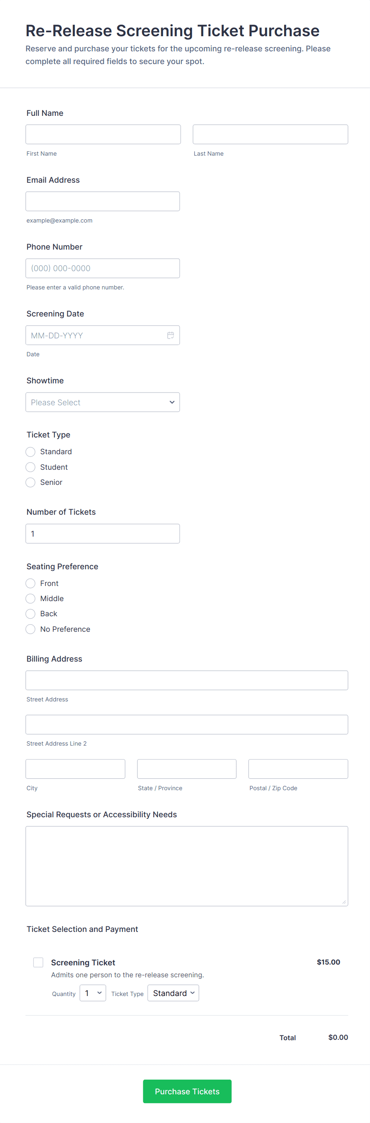Viewport: 370px width, 1123px height.
Task: Focus the Street Address field
Action: click(187, 680)
